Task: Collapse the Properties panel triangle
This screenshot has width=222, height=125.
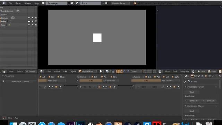Action: point(3,76)
